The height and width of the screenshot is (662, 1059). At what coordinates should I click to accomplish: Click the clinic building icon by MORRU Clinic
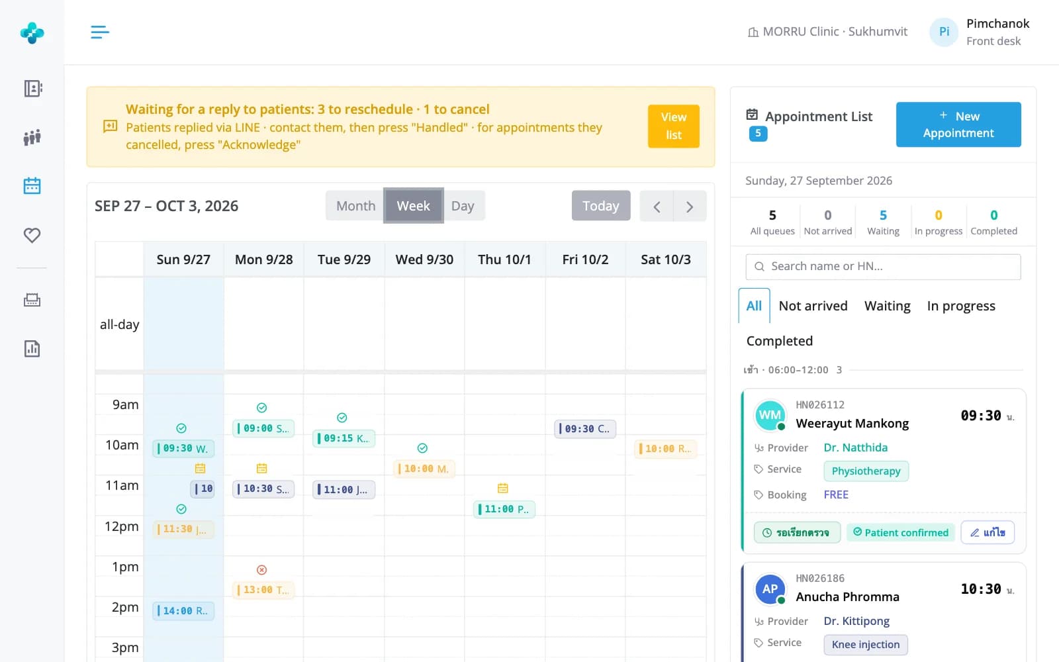coord(753,32)
